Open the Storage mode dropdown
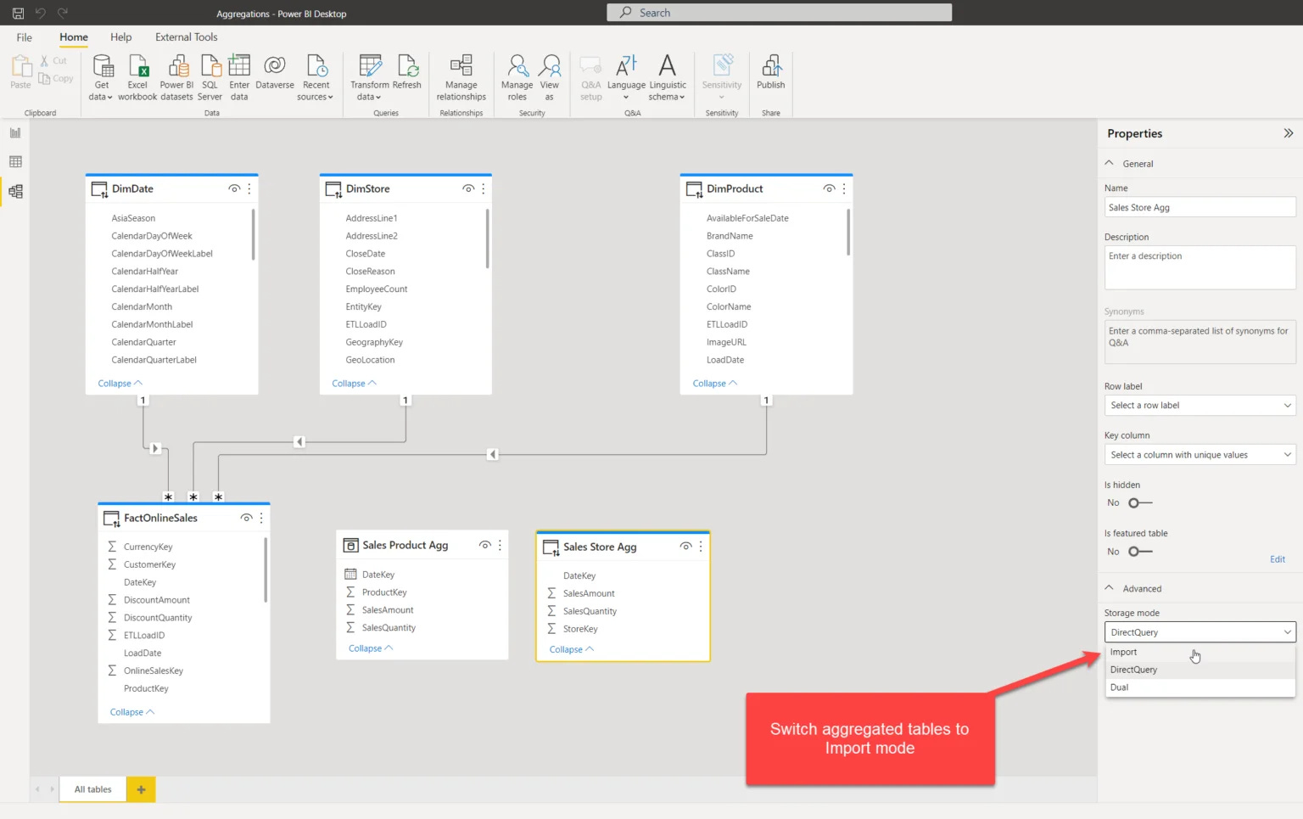This screenshot has width=1303, height=819. point(1200,632)
